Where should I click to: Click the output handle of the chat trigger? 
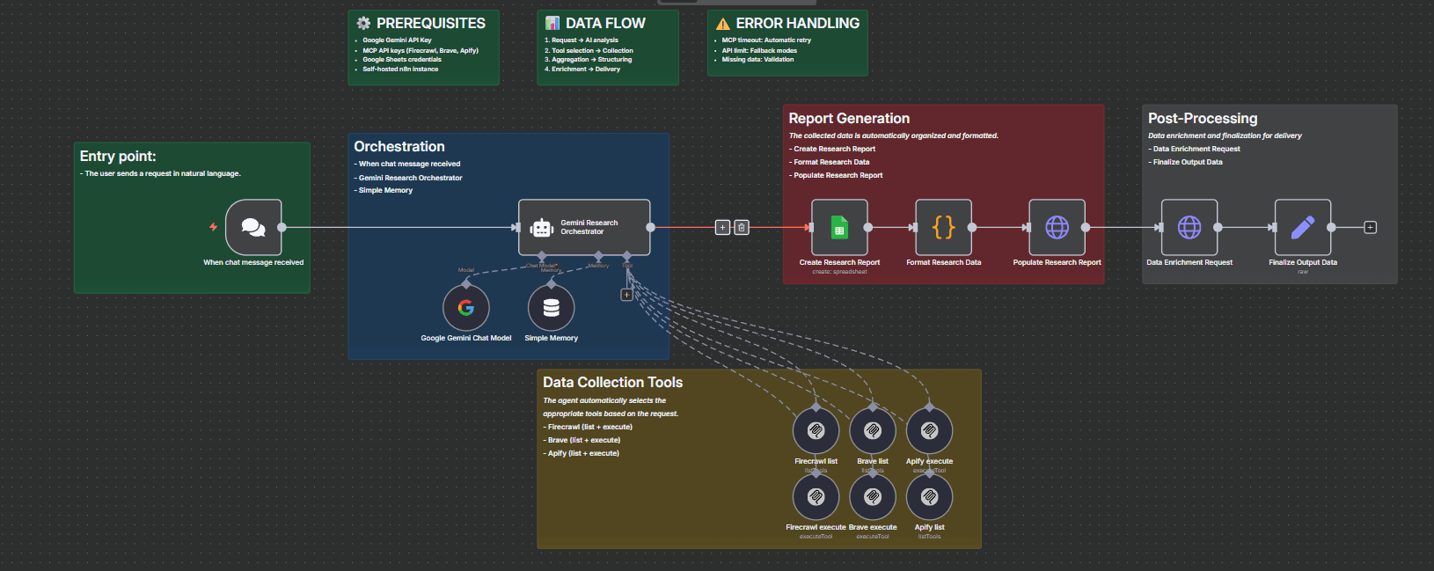pyautogui.click(x=282, y=227)
